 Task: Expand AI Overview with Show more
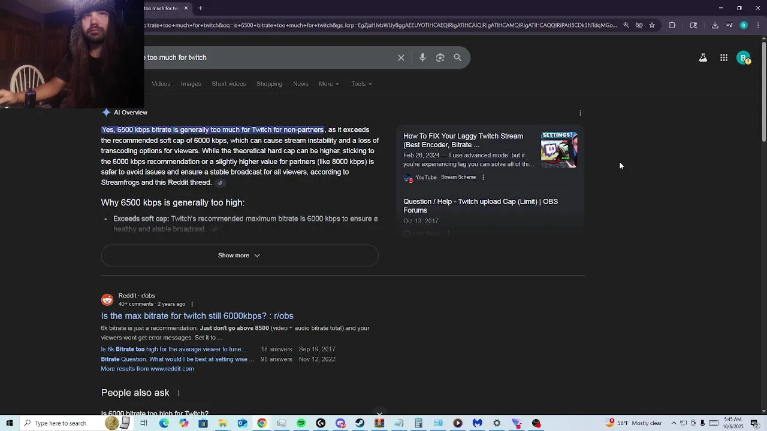pos(240,256)
